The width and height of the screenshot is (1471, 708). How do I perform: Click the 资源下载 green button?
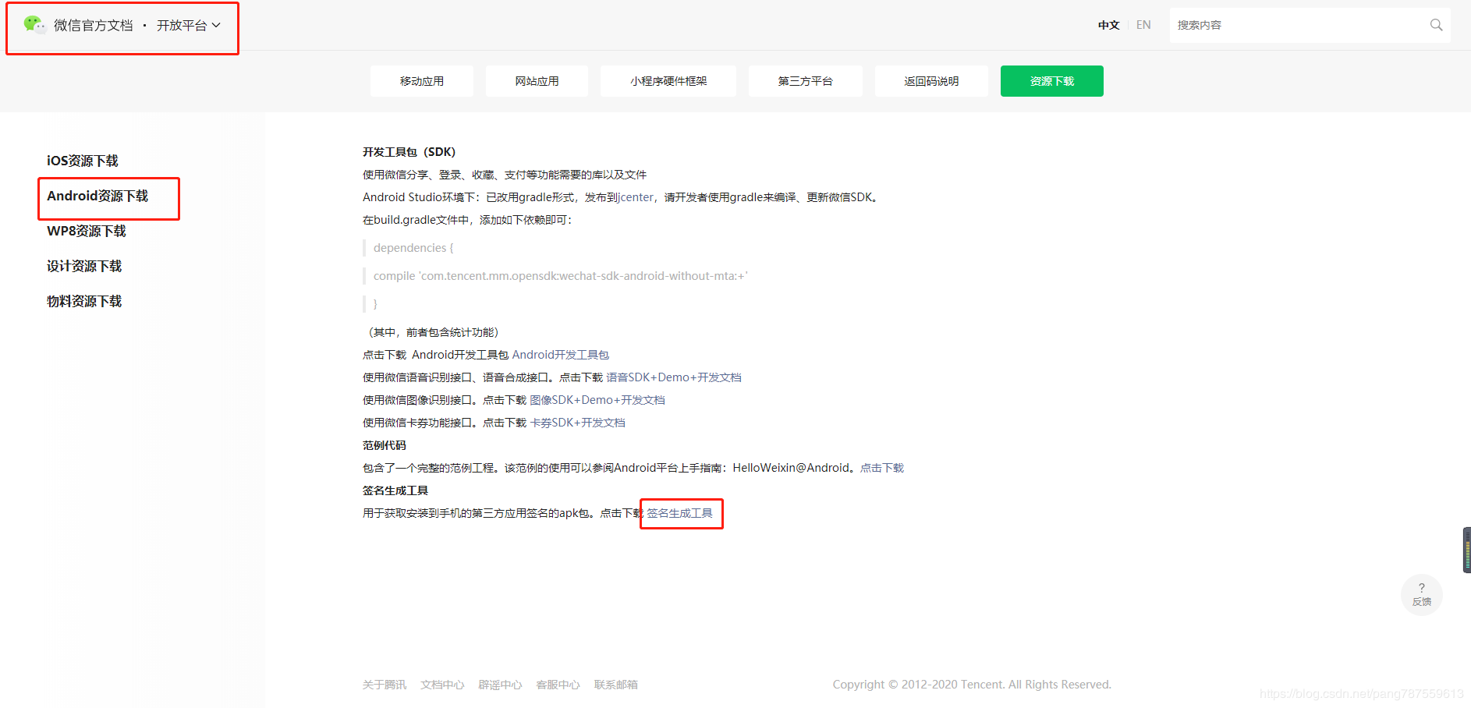1051,80
